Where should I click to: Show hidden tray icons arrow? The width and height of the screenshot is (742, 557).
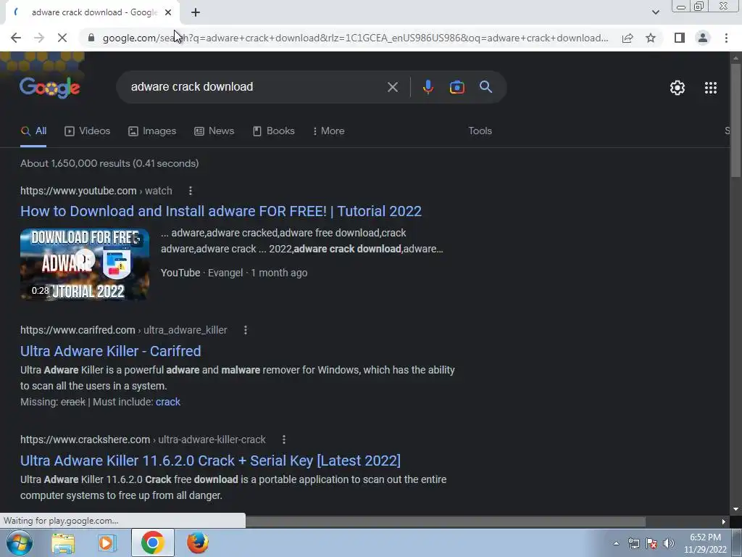tap(616, 543)
